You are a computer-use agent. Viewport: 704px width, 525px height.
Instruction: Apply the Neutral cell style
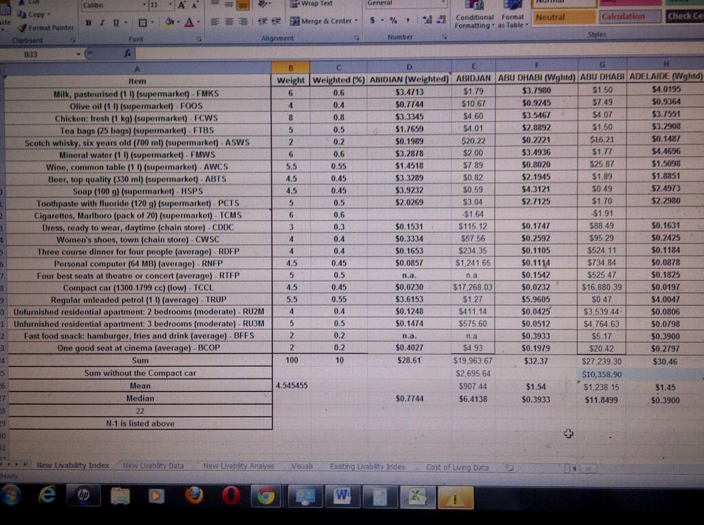[564, 17]
